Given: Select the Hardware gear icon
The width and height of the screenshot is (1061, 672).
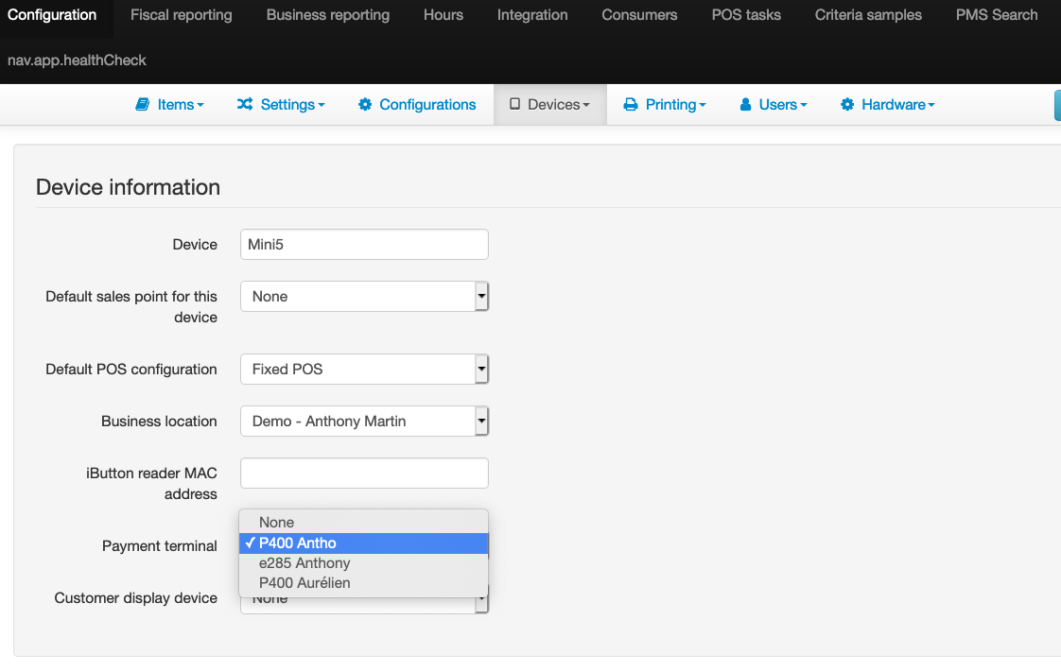Looking at the screenshot, I should tap(847, 104).
